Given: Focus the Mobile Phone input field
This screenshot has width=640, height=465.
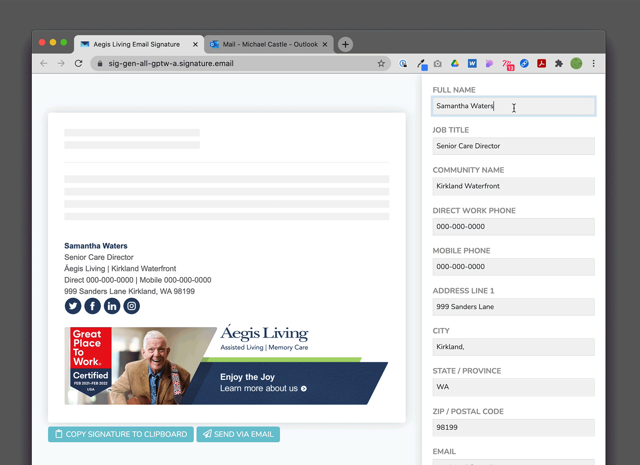Looking at the screenshot, I should pyautogui.click(x=514, y=267).
